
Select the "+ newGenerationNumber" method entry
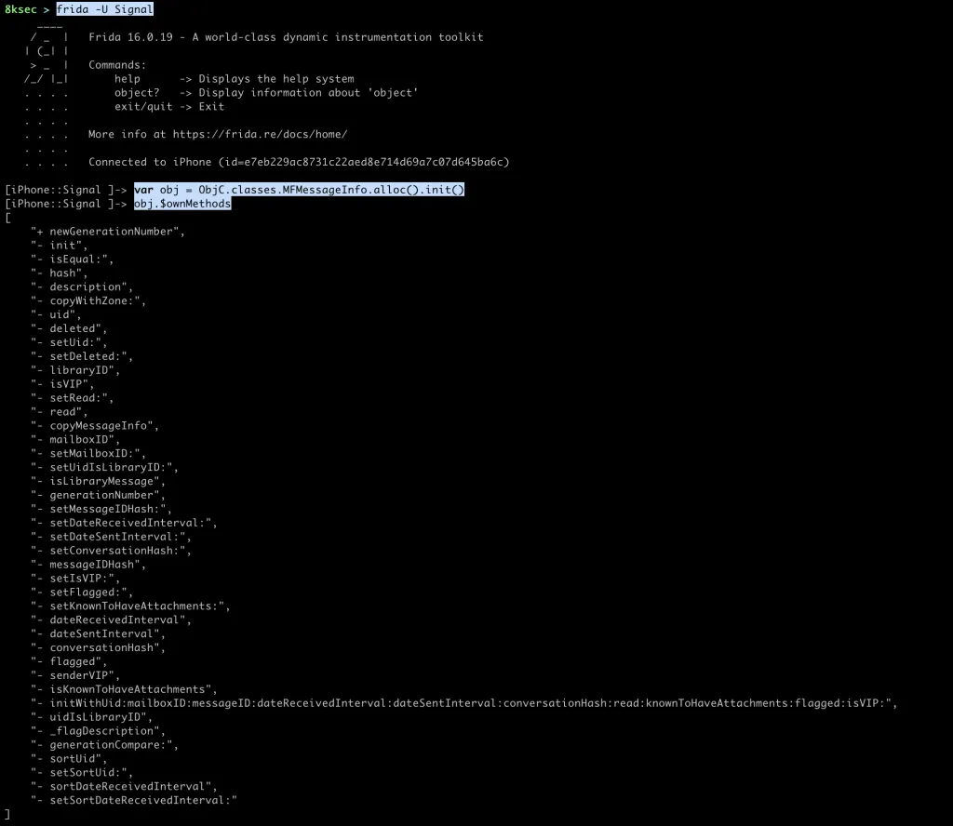point(107,232)
